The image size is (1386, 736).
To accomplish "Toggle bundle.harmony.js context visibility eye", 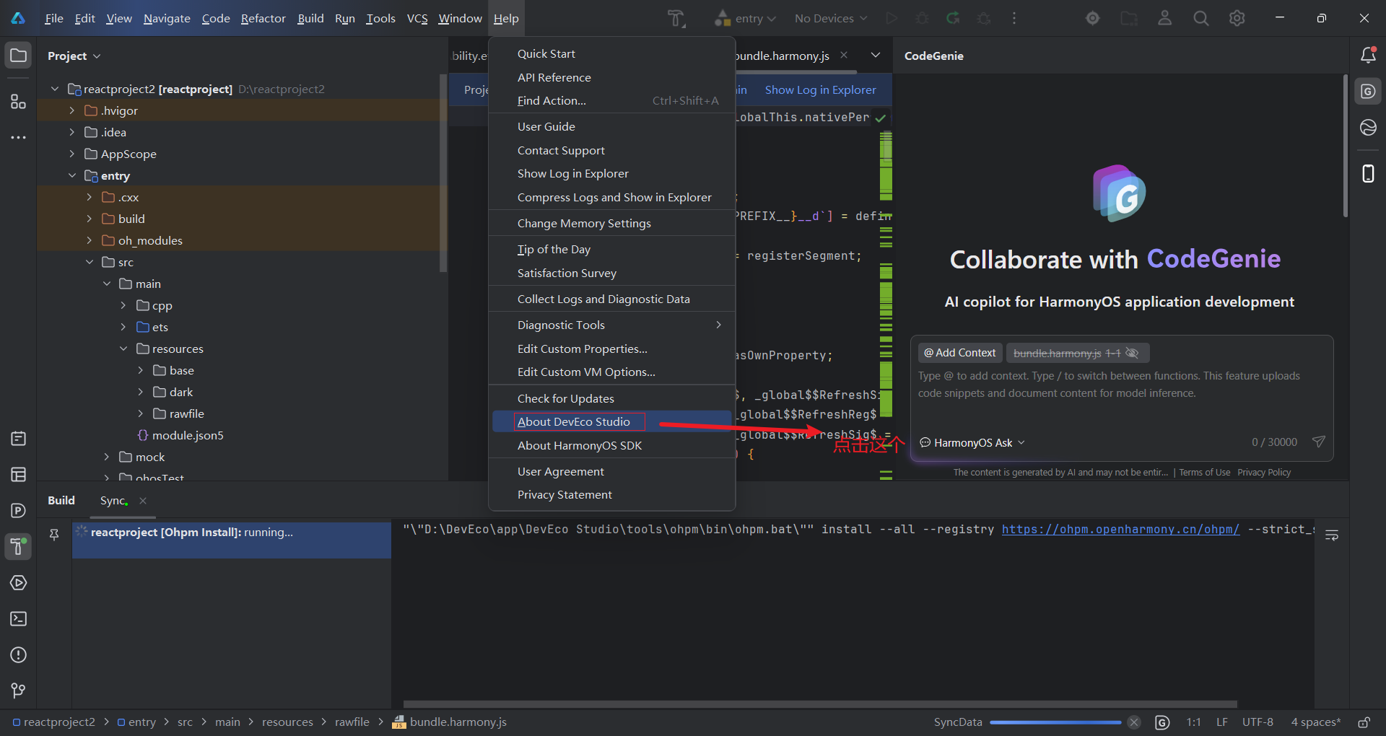I will pos(1132,353).
